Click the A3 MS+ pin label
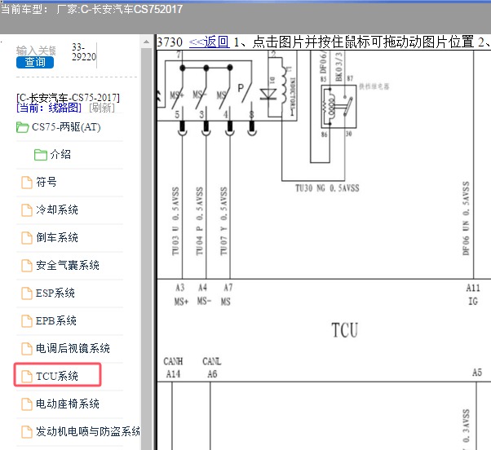 point(181,294)
